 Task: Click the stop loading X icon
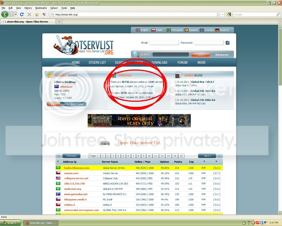click(29, 14)
